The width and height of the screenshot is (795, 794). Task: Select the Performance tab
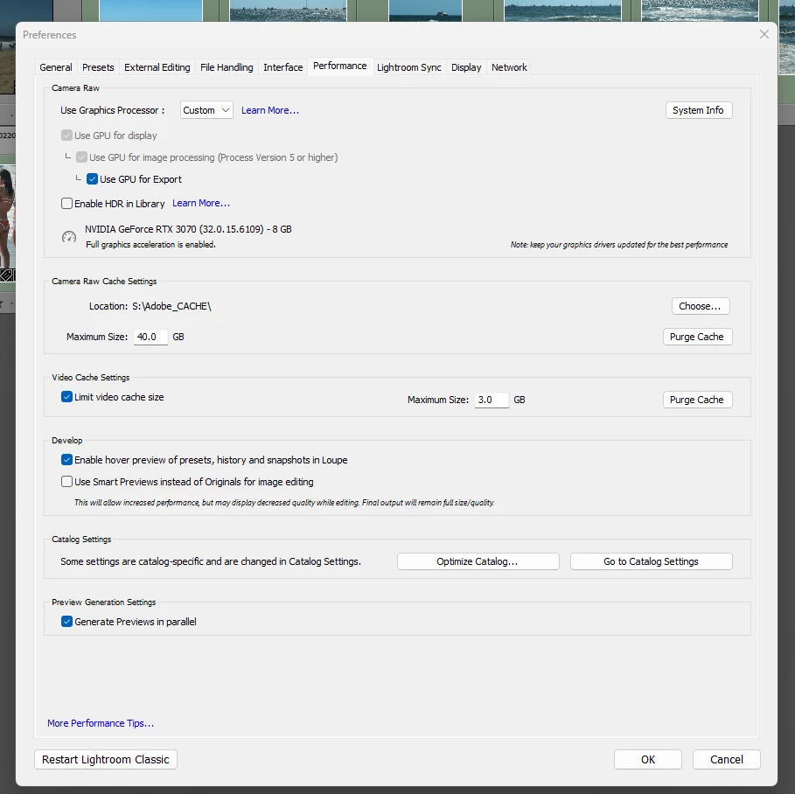pos(339,66)
